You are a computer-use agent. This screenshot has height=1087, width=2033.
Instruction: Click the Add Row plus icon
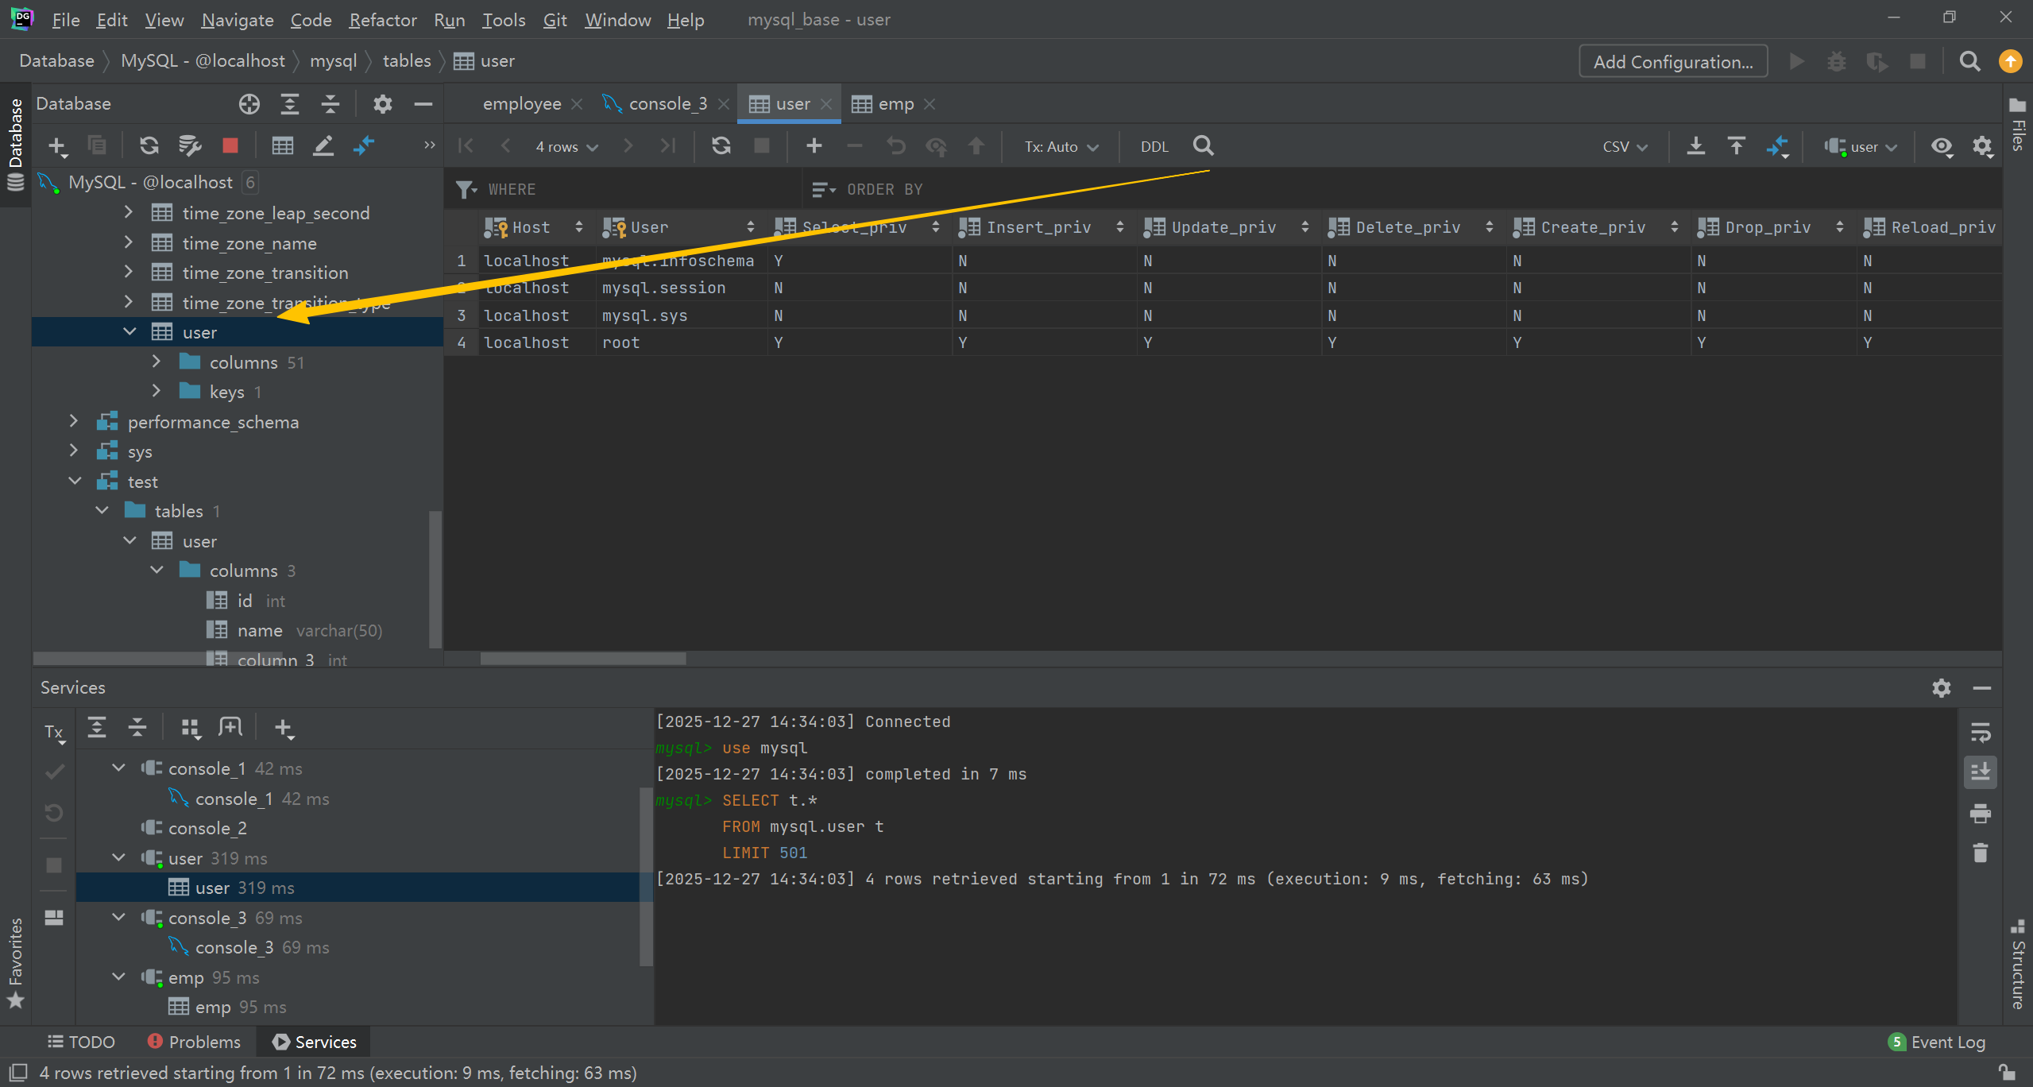pos(814,146)
